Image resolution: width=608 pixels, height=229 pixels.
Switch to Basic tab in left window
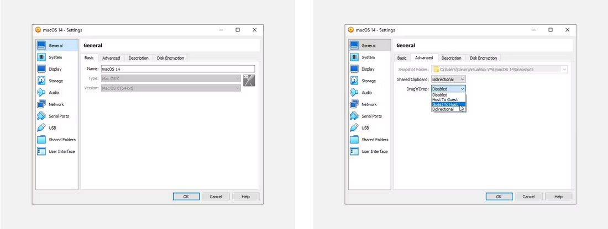(89, 57)
